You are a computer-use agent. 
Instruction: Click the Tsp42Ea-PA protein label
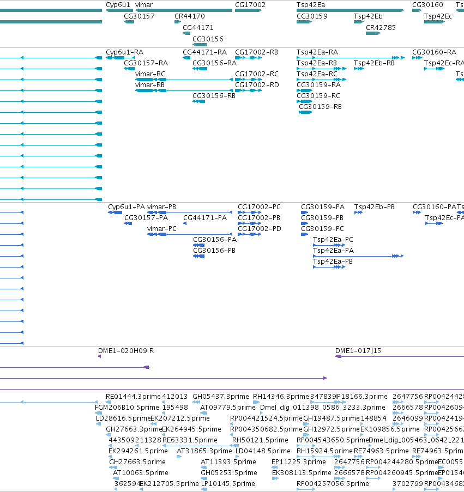pos(333,251)
